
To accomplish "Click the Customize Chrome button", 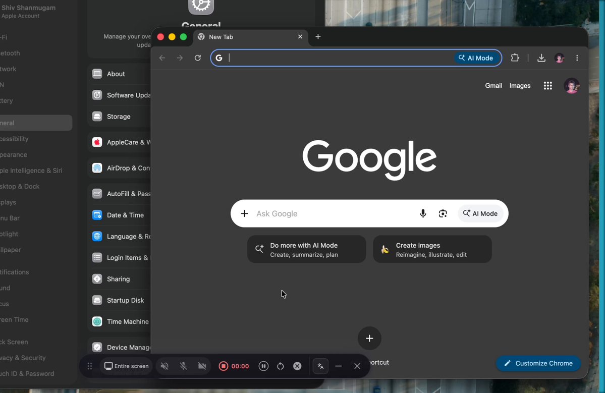I will tap(538, 363).
